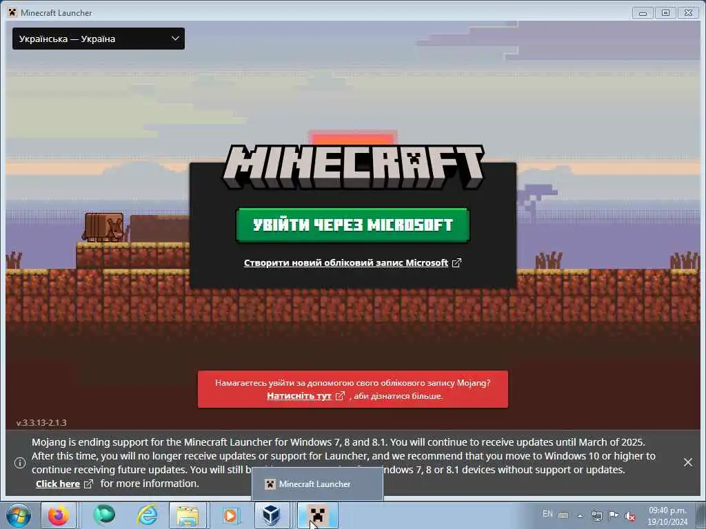
Task: Open the Click here link in the notice
Action: [58, 484]
